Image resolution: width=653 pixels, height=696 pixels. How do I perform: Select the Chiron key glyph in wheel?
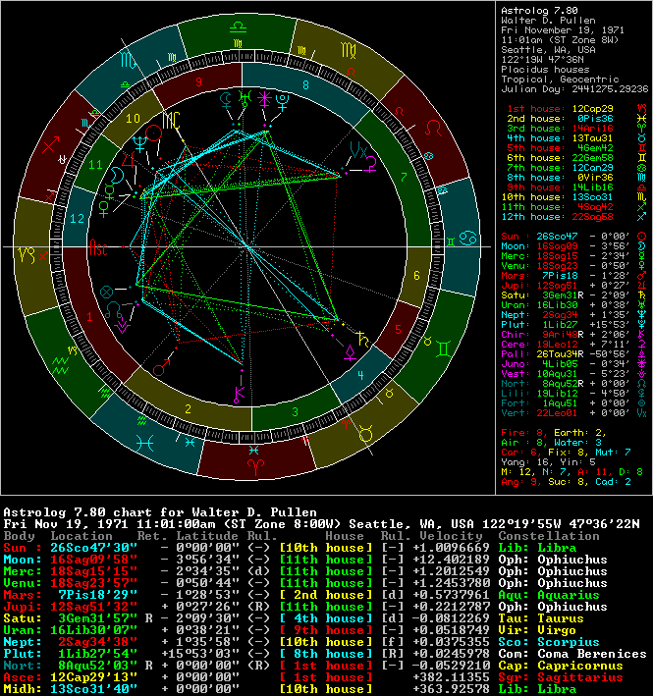pyautogui.click(x=240, y=395)
